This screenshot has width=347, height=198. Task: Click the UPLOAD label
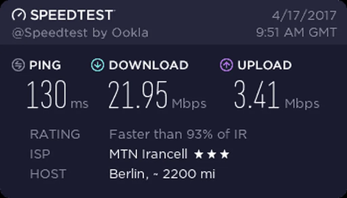point(264,65)
